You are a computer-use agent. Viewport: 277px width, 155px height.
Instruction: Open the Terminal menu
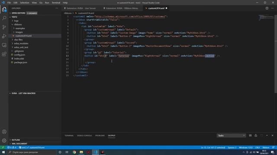(56, 3)
